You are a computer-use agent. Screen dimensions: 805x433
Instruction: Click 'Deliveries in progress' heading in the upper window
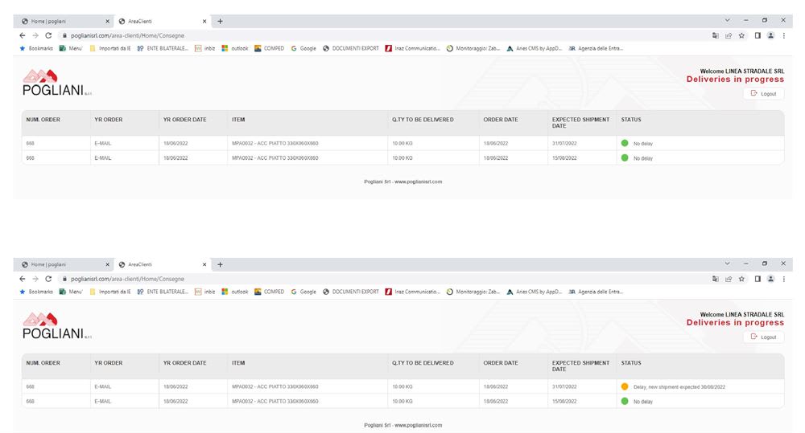coord(735,79)
